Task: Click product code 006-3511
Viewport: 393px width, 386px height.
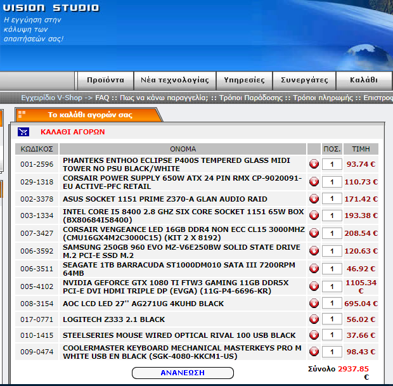Action: point(37,269)
